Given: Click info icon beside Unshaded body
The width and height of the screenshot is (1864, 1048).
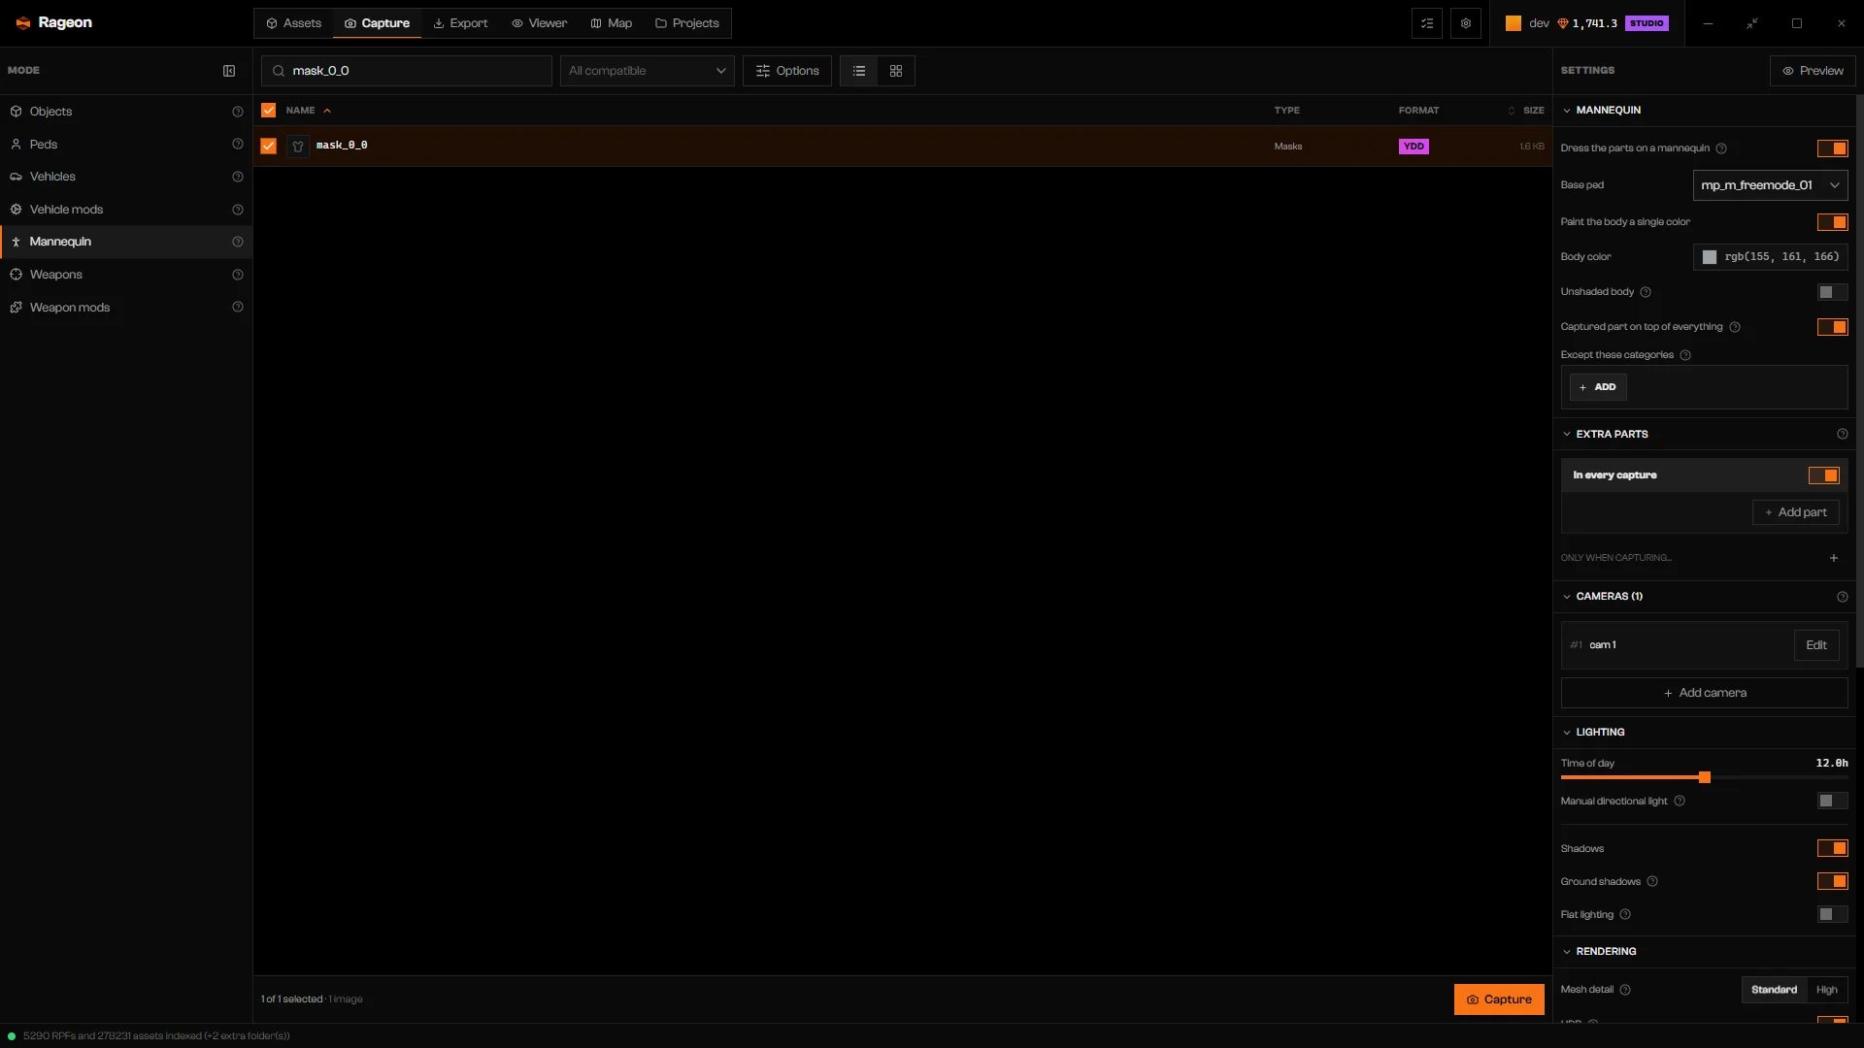Looking at the screenshot, I should tap(1646, 292).
